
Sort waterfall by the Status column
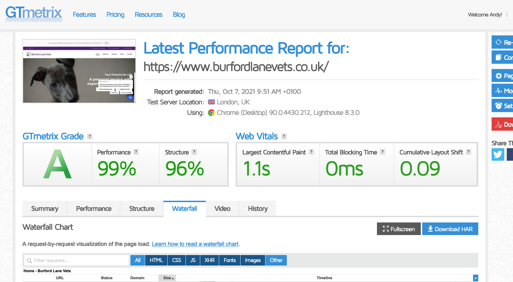(x=107, y=278)
